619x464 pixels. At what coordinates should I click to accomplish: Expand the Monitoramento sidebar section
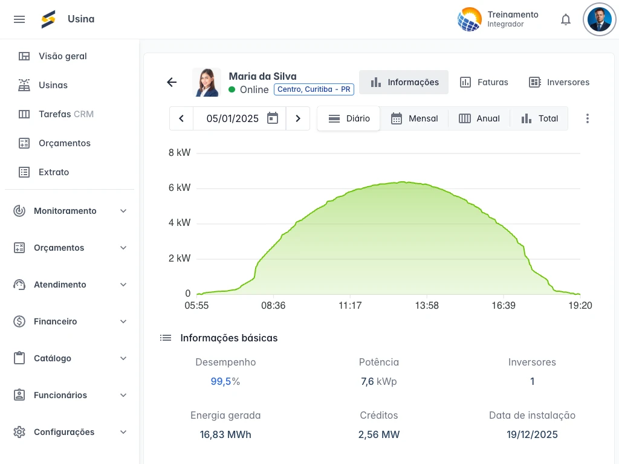pyautogui.click(x=70, y=211)
